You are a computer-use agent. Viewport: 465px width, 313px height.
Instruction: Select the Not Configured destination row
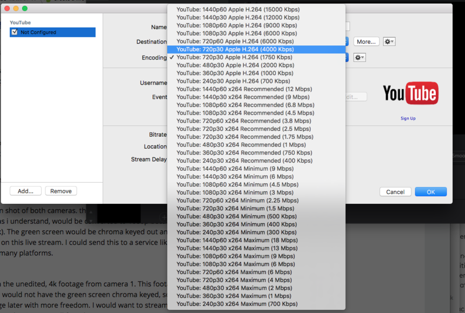[x=52, y=32]
